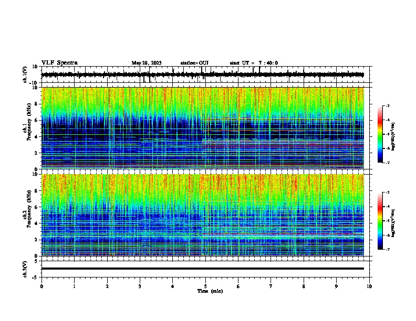Viewport: 416px width, 321px height.
Task: Click time axis tick label '1'
Action: point(74,286)
